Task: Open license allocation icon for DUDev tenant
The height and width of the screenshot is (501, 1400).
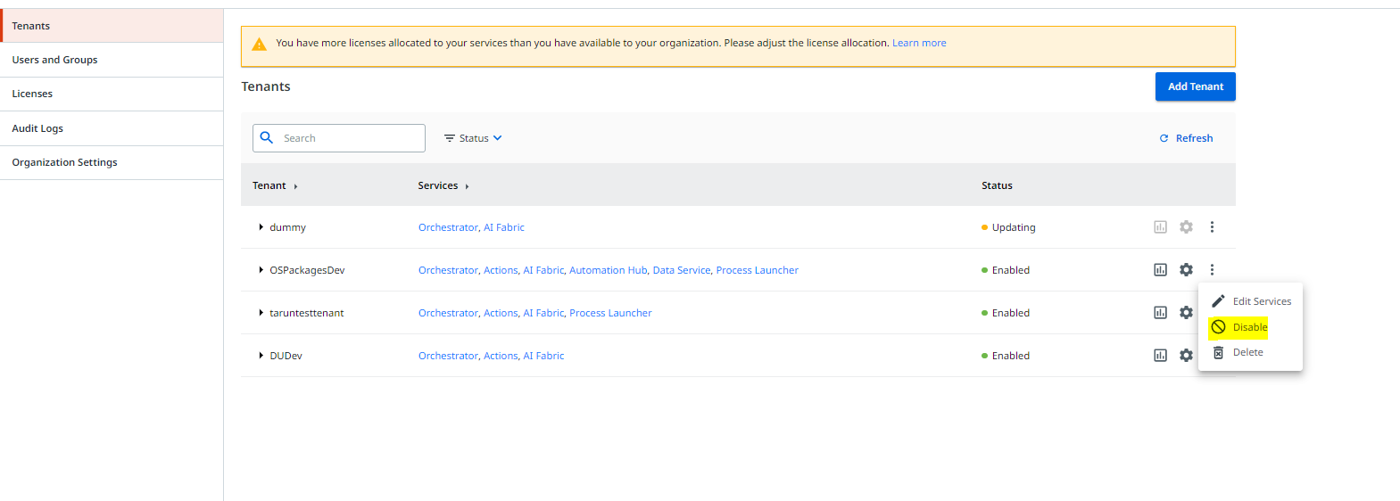Action: (1160, 355)
